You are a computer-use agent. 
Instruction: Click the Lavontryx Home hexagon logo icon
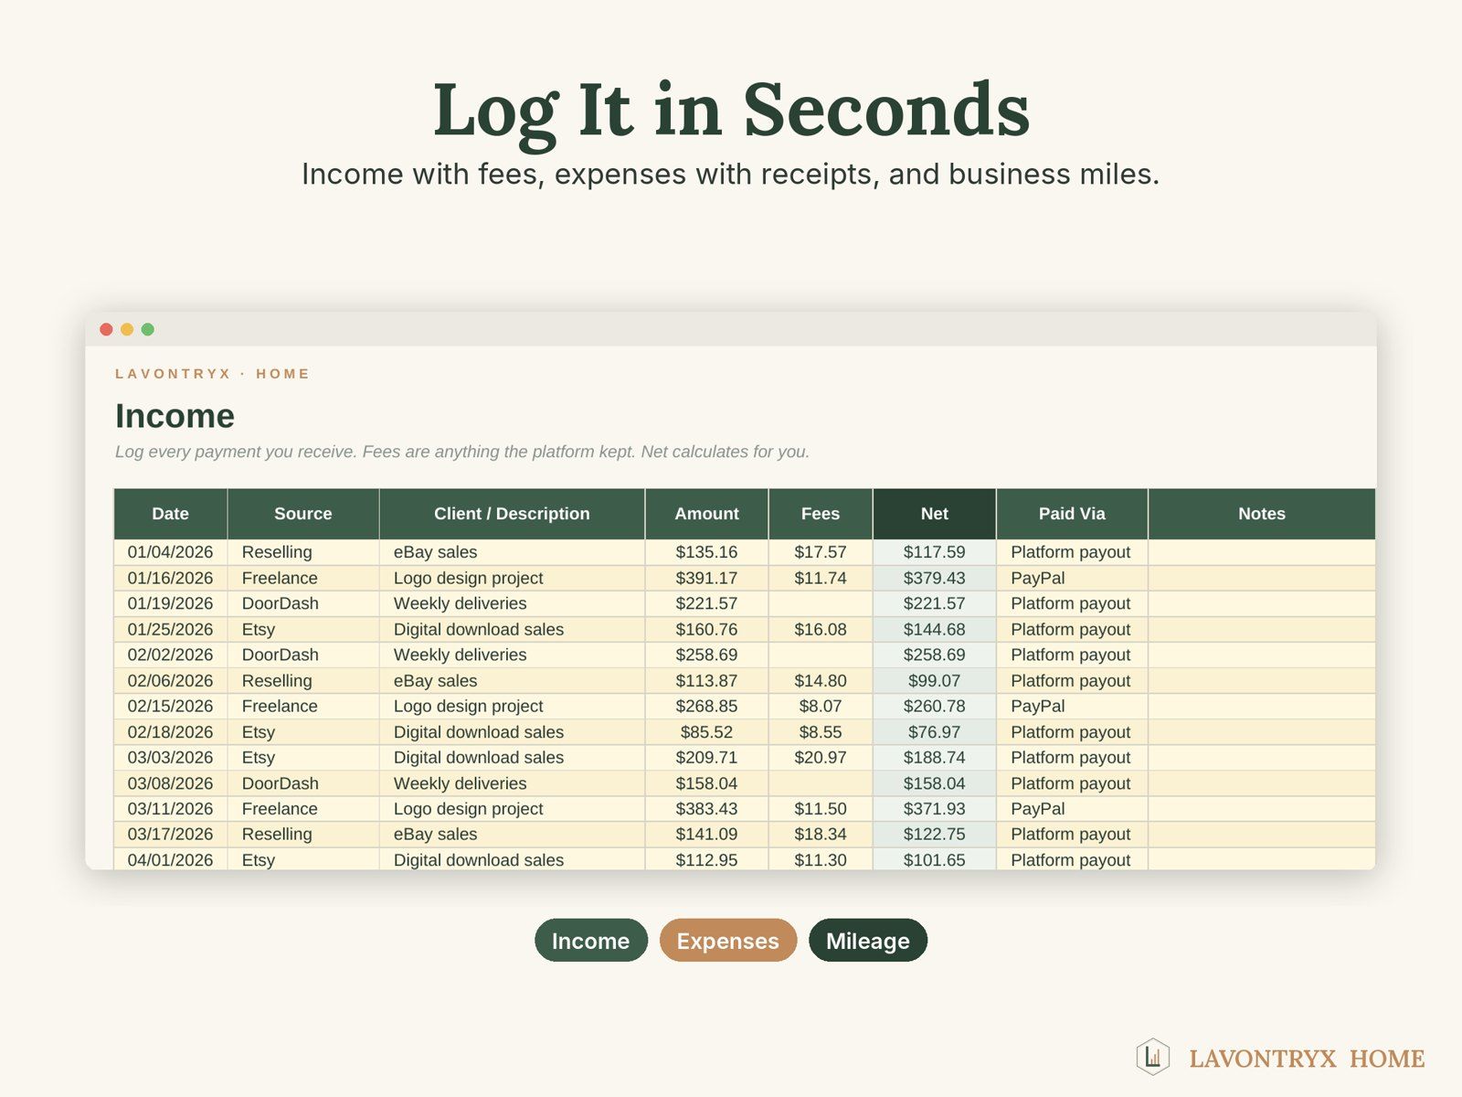click(x=1153, y=1057)
